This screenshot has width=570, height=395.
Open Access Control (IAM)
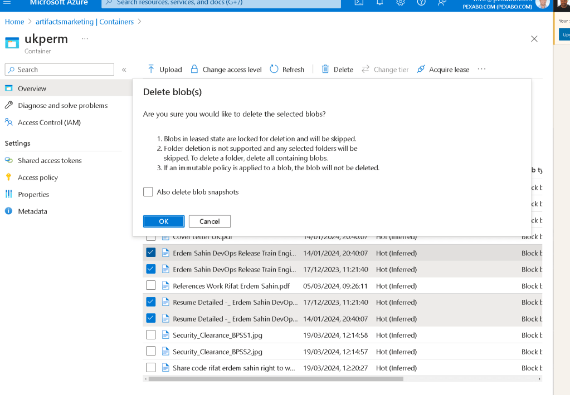49,122
